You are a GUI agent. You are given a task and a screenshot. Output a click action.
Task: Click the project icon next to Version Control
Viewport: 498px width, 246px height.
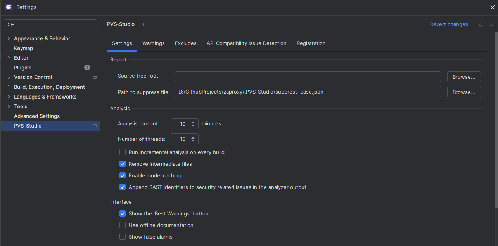[x=95, y=77]
